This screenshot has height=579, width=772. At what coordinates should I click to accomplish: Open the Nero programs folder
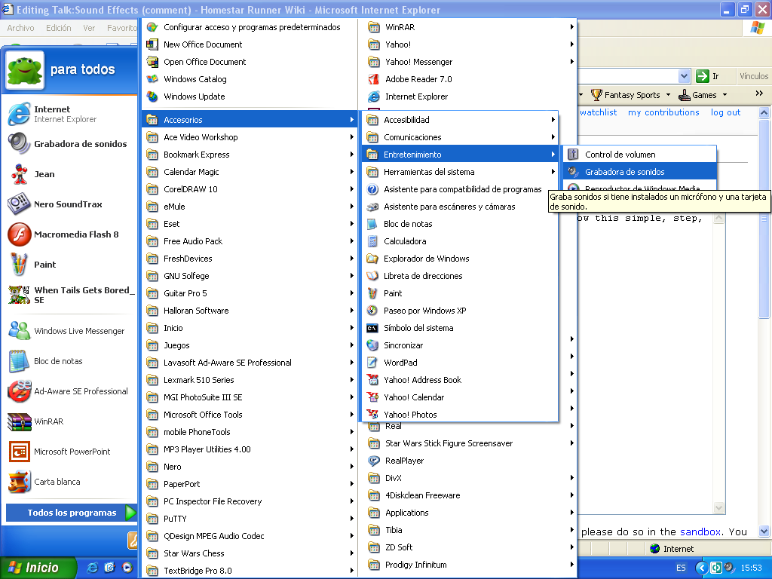(x=249, y=467)
